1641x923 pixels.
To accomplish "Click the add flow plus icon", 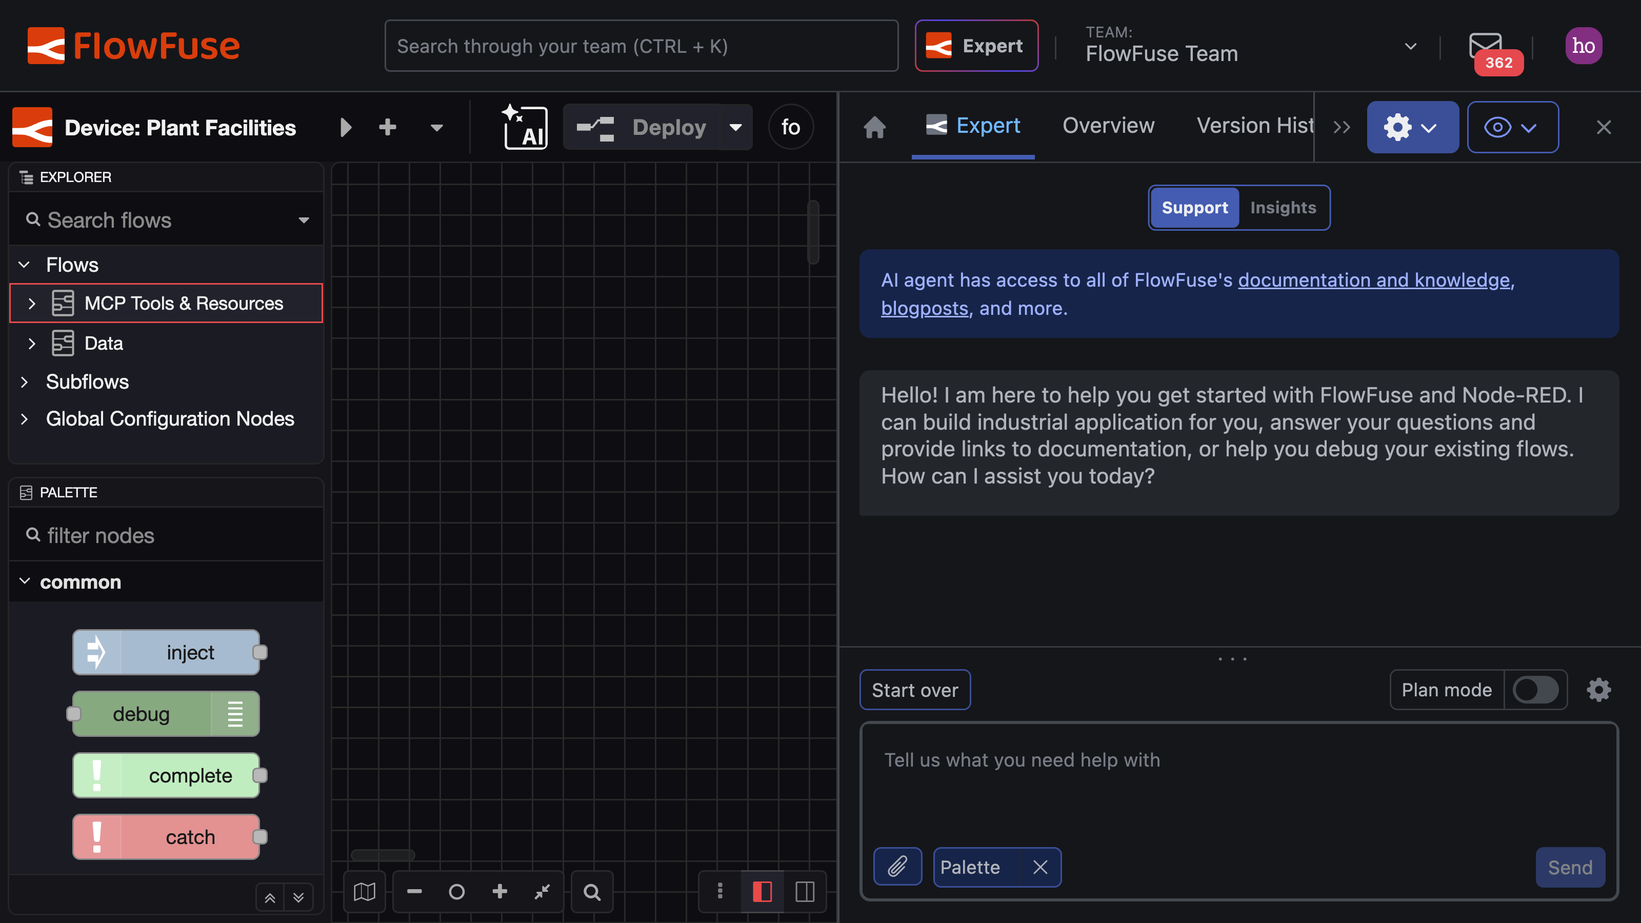I will (x=387, y=127).
